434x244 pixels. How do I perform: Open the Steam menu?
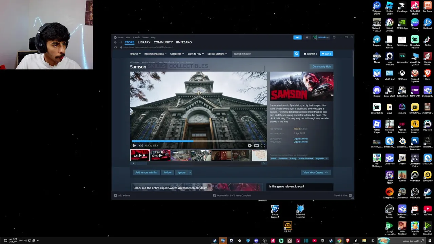pos(120,37)
